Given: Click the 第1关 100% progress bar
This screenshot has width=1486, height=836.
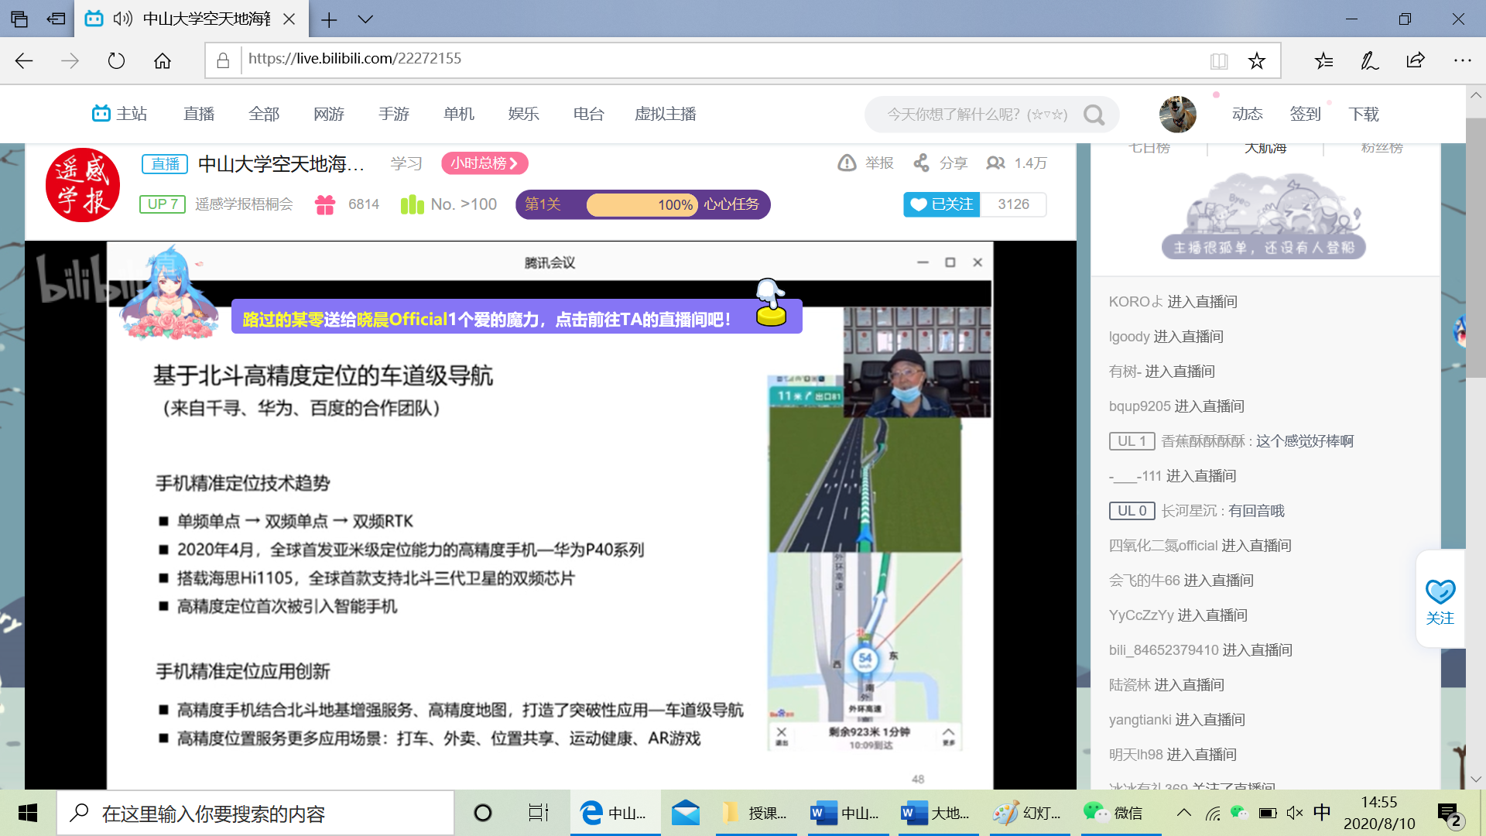Looking at the screenshot, I should 642,205.
